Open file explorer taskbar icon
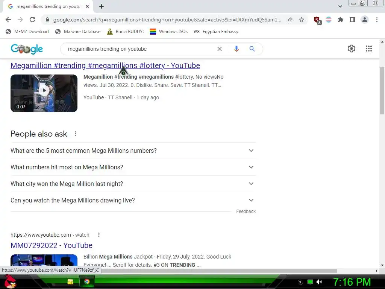 (x=70, y=281)
